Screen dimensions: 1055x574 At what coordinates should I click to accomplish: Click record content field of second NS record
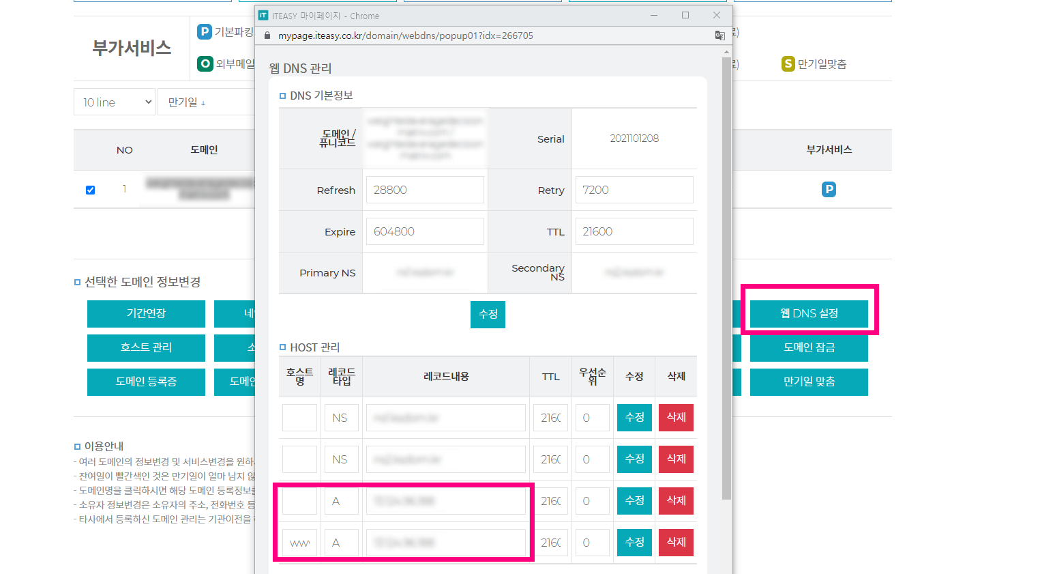(x=446, y=459)
